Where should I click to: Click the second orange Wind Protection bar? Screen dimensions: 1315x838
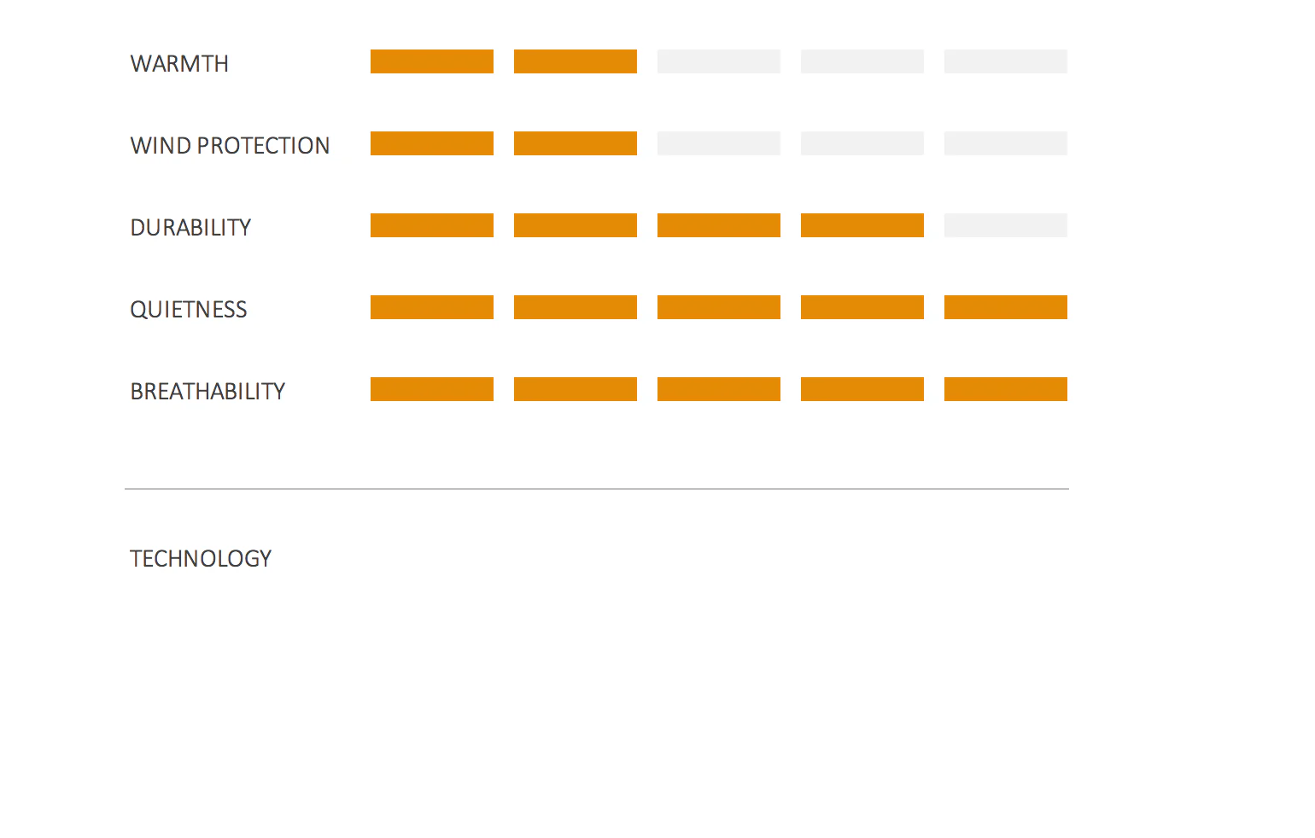(x=576, y=143)
